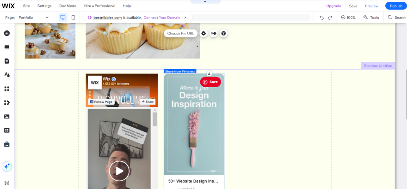The width and height of the screenshot is (407, 189).
Task: Click the red Pinterest Save button
Action: (x=210, y=82)
